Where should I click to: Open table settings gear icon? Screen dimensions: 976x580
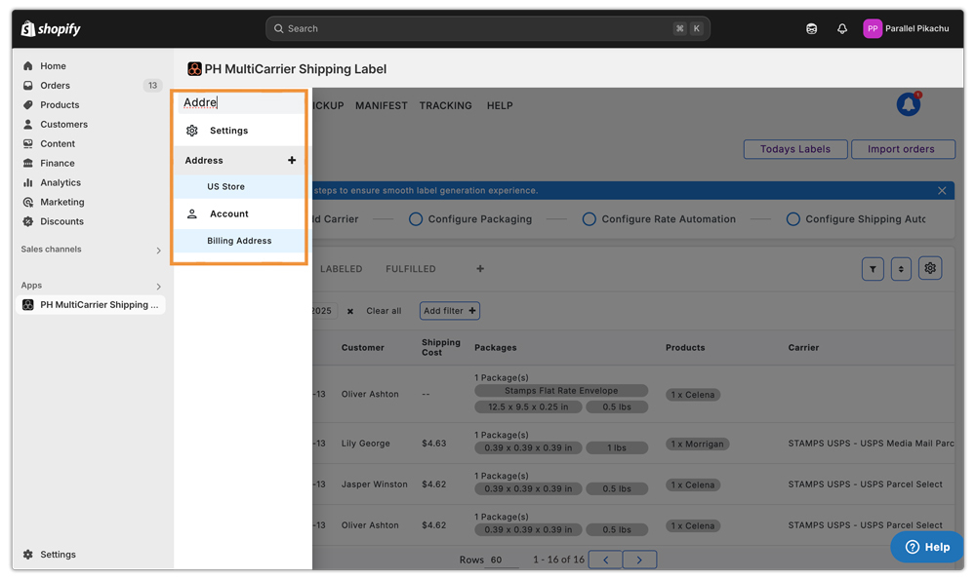coord(930,268)
